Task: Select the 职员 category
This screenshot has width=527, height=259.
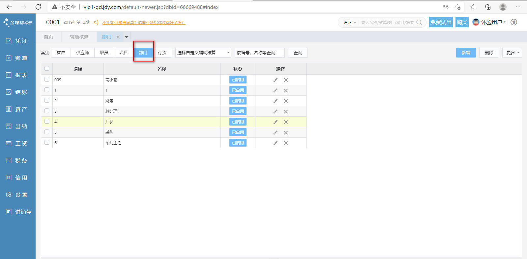Action: point(104,53)
